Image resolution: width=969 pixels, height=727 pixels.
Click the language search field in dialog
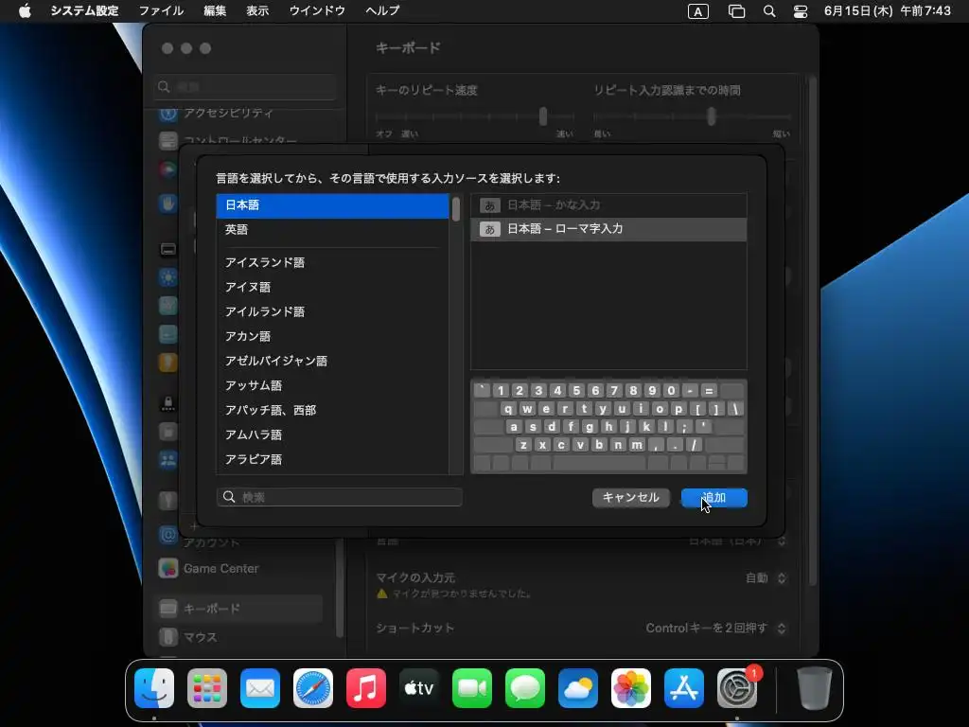pyautogui.click(x=340, y=497)
